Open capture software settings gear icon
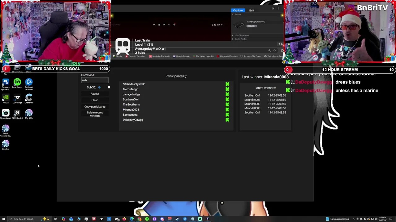396x222 pixels. point(273,9)
